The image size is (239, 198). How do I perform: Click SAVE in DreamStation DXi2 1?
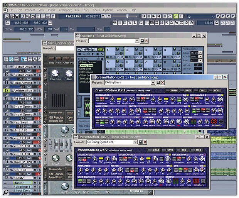tap(186, 90)
